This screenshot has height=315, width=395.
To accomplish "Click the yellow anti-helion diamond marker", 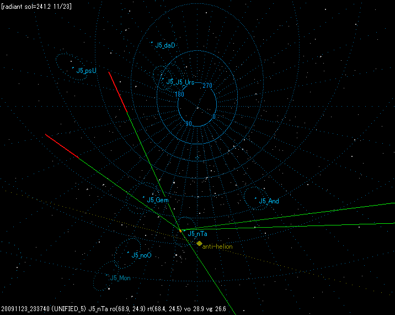I will pos(199,243).
